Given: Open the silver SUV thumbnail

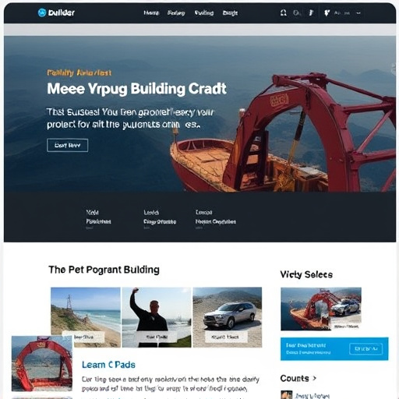Looking at the screenshot, I should pyautogui.click(x=228, y=317).
